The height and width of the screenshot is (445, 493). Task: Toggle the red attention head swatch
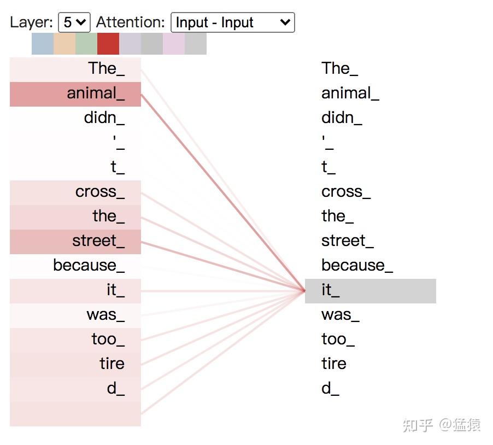pos(108,43)
